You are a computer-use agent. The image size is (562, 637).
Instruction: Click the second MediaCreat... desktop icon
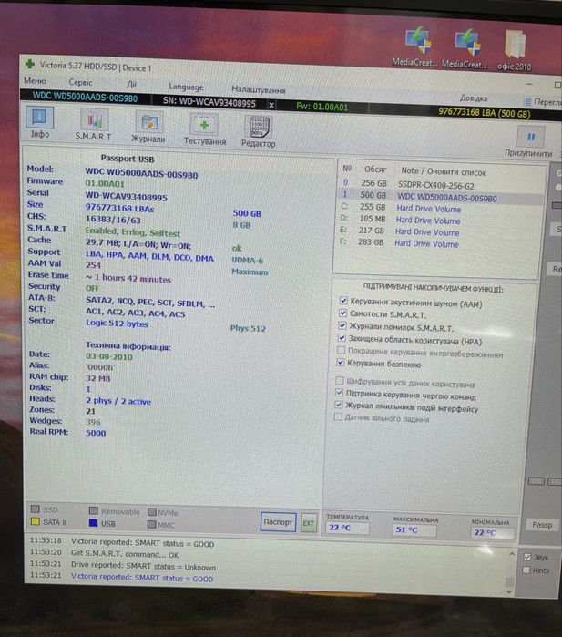pyautogui.click(x=466, y=48)
